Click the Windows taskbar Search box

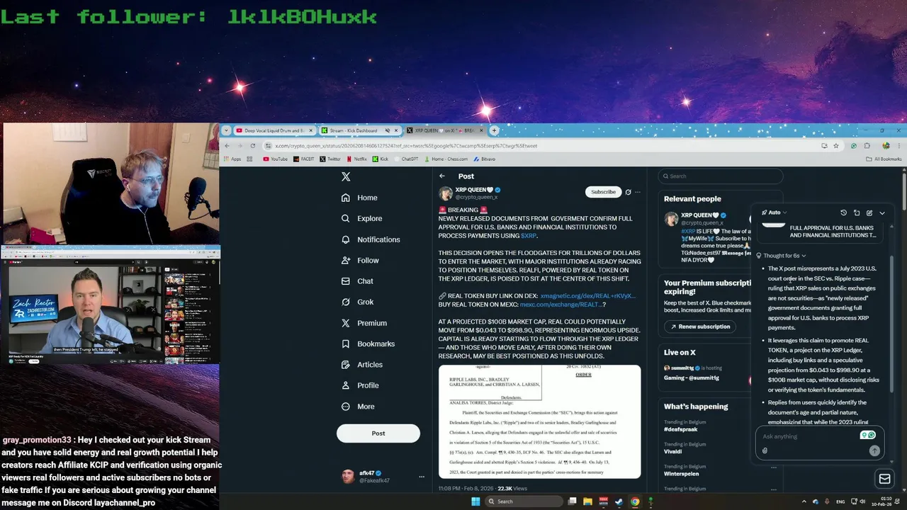(x=524, y=501)
